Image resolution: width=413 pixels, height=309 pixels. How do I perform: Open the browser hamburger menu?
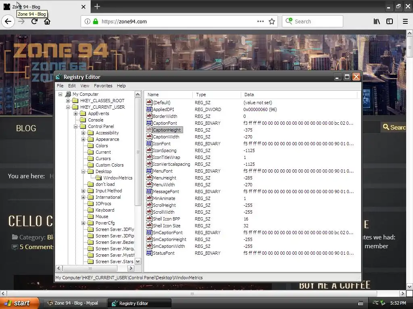405,22
